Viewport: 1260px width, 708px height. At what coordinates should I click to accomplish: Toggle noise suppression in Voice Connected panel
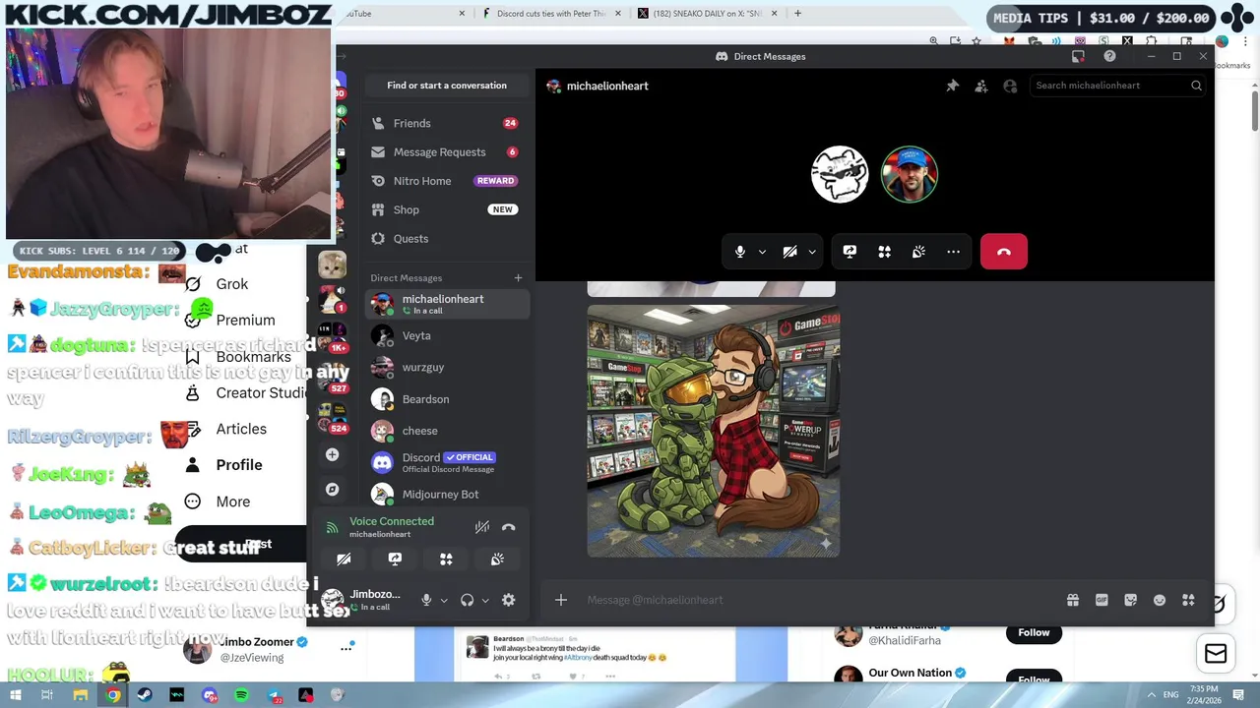(481, 527)
